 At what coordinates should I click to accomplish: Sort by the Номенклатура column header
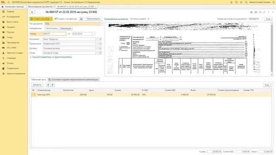[x=44, y=90]
